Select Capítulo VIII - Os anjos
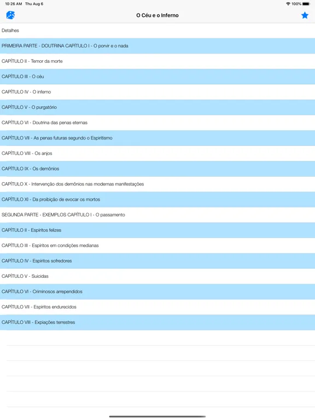This screenshot has height=420, width=315. coord(157,154)
